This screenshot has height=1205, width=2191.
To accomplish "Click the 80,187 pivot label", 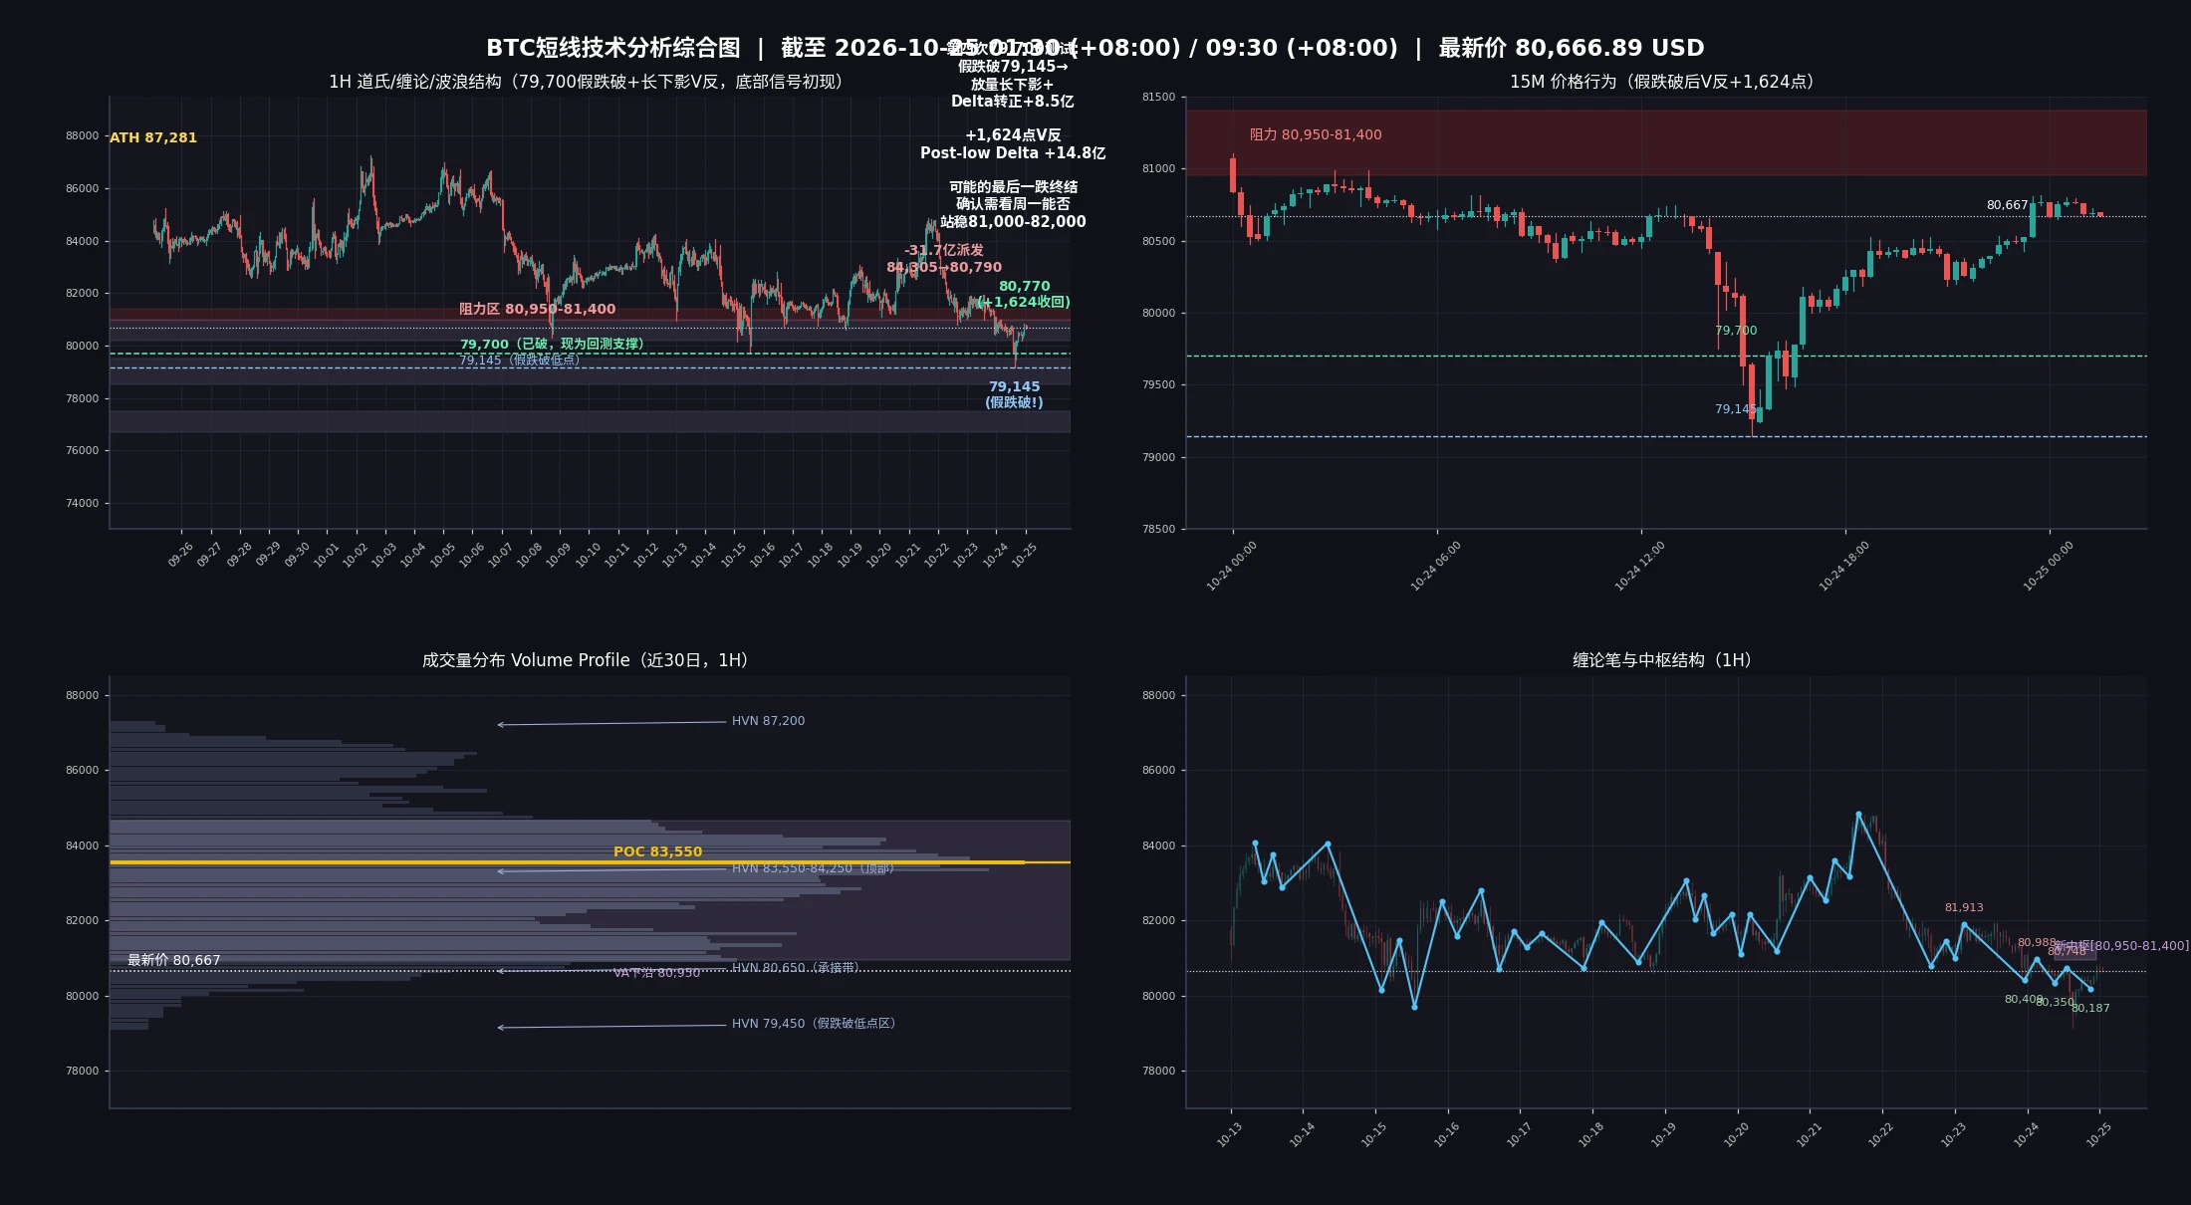I will coord(2090,1009).
